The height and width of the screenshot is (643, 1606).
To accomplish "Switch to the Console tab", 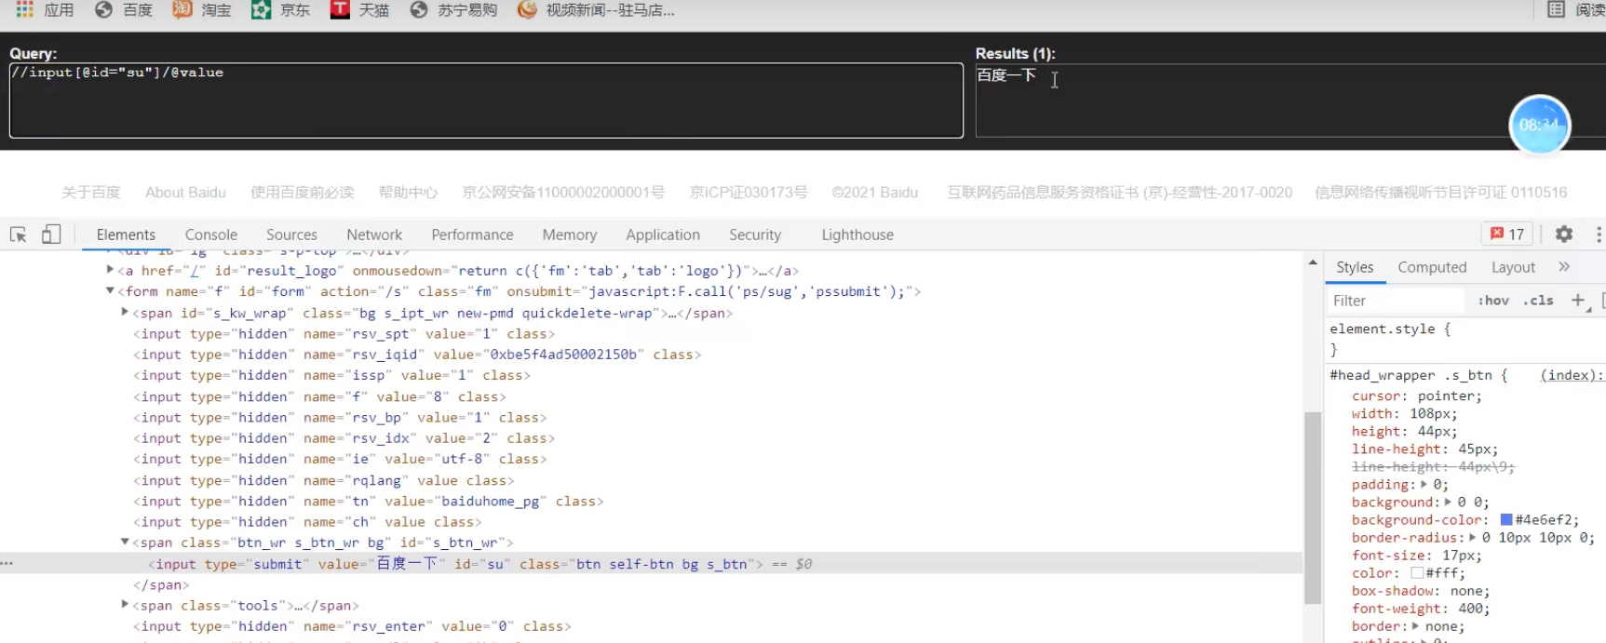I will 211,234.
